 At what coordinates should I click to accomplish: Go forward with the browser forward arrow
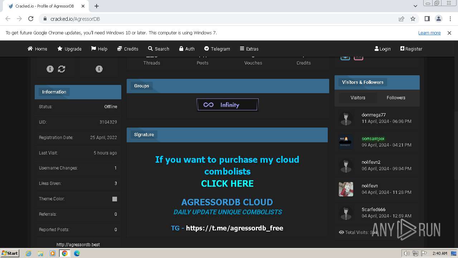pyautogui.click(x=19, y=19)
